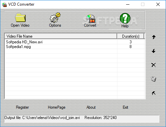The image size is (166, 127).
Task: Open the Options gear icon
Action: (x=55, y=18)
